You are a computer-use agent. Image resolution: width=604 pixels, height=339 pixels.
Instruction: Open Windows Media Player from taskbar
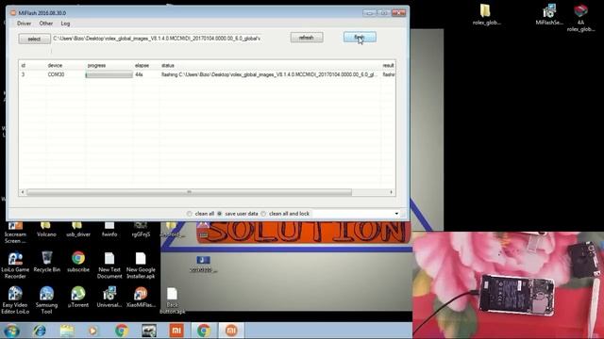pos(92,331)
